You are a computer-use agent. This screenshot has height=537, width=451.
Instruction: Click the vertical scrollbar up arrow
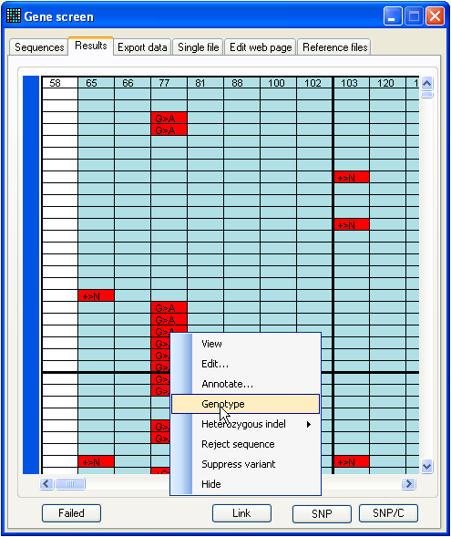click(x=426, y=83)
